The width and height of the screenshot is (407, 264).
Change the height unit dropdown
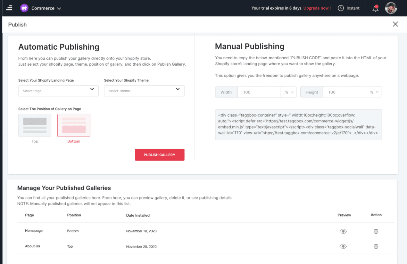pyautogui.click(x=374, y=92)
